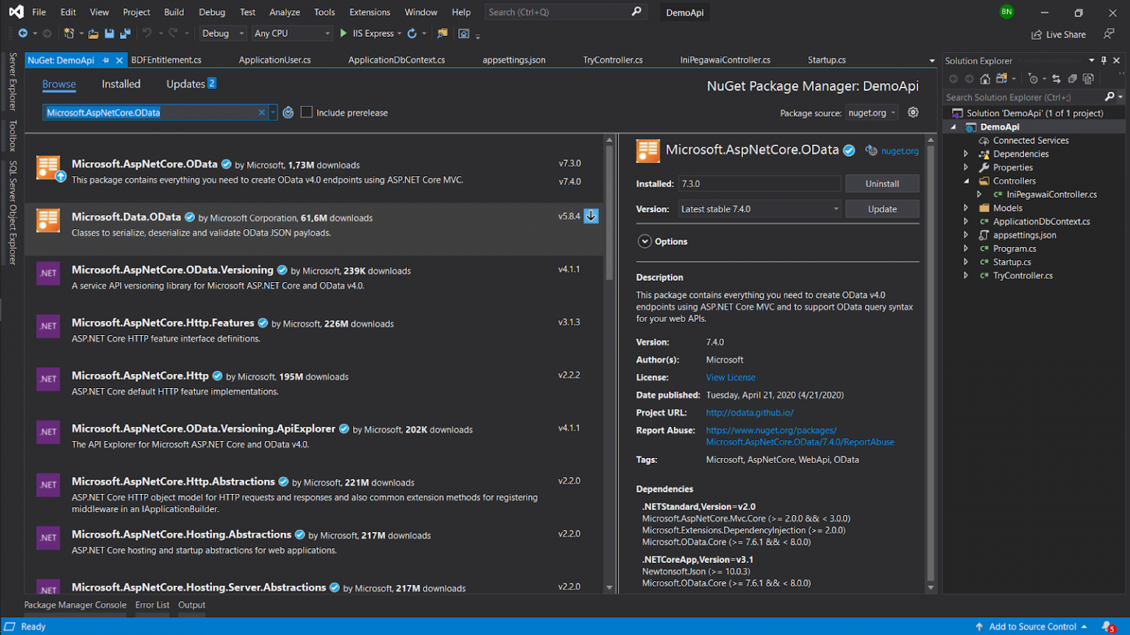1130x635 pixels.
Task: Open the Startup.cs document tab
Action: tap(827, 60)
